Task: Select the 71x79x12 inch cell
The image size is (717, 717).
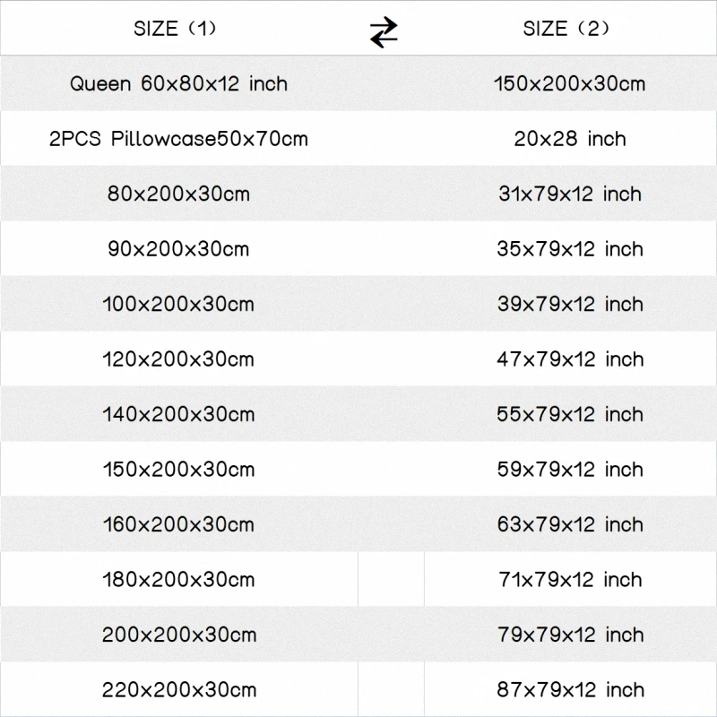Action: point(570,580)
